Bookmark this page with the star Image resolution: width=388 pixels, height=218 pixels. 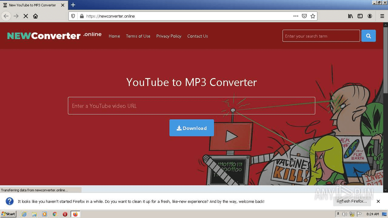click(x=313, y=16)
